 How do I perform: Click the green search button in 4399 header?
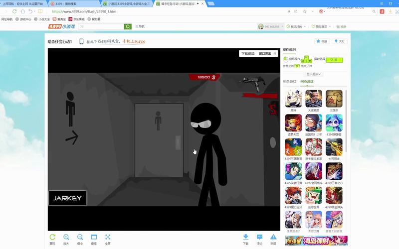128,26
